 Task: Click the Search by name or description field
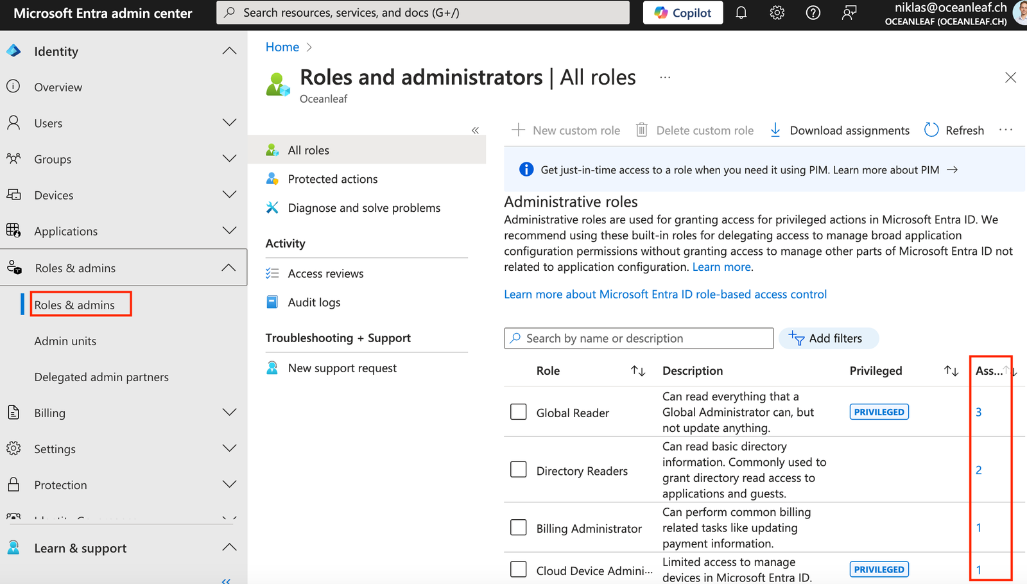[x=638, y=338]
